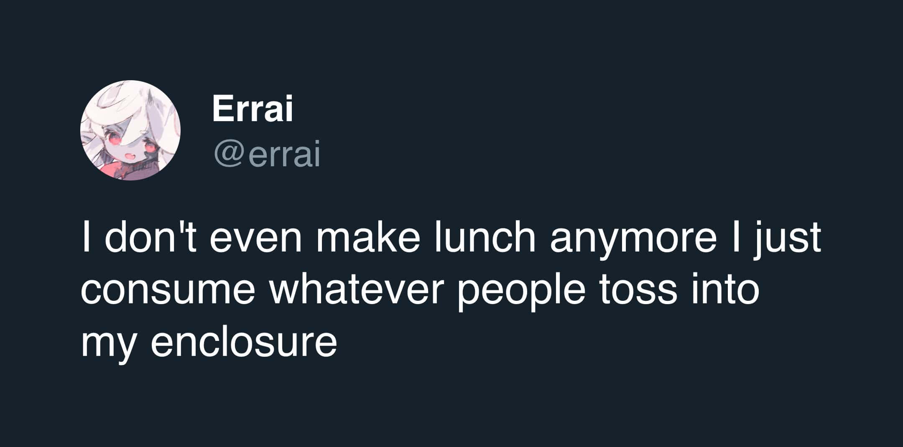
Task: Click Errai's profile avatar picture
Action: click(x=130, y=130)
